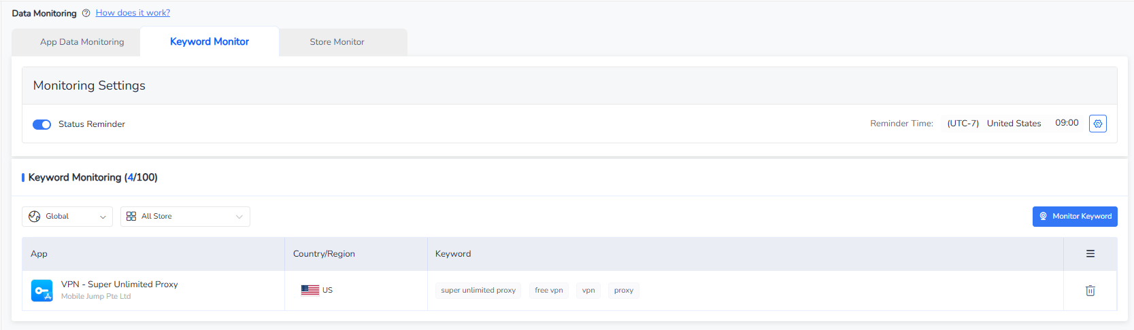Click the "super unlimited proxy" keyword tag
The image size is (1134, 330).
478,291
